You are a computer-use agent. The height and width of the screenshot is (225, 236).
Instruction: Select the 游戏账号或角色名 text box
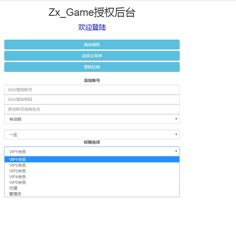(92, 109)
